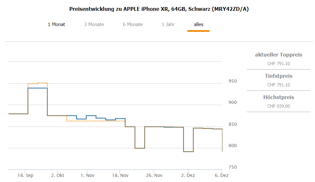Click the 18. Sep date label
The height and width of the screenshot is (182, 315).
pos(25,175)
